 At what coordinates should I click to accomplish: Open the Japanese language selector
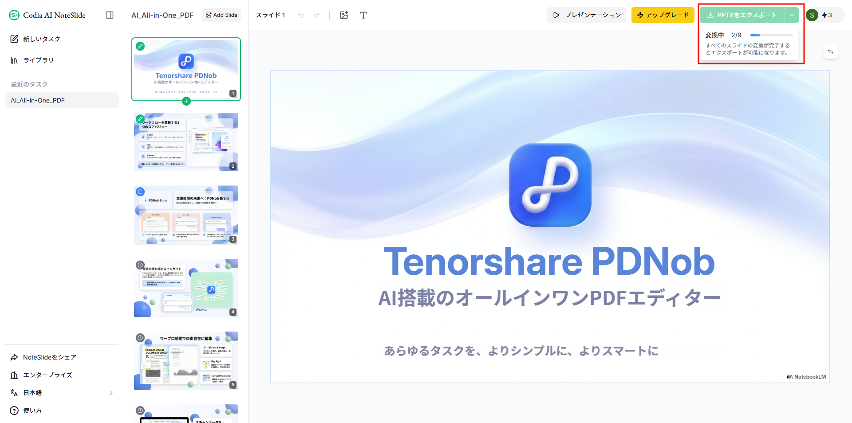coord(62,393)
